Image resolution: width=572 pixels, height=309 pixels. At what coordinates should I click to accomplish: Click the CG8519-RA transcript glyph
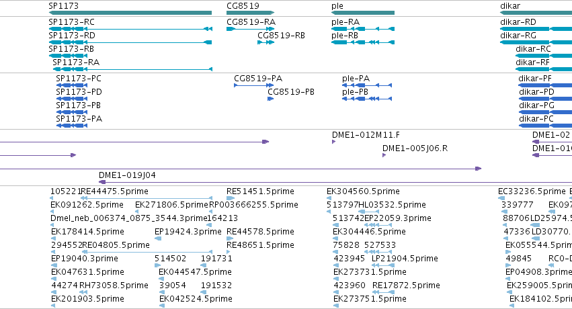(250, 29)
